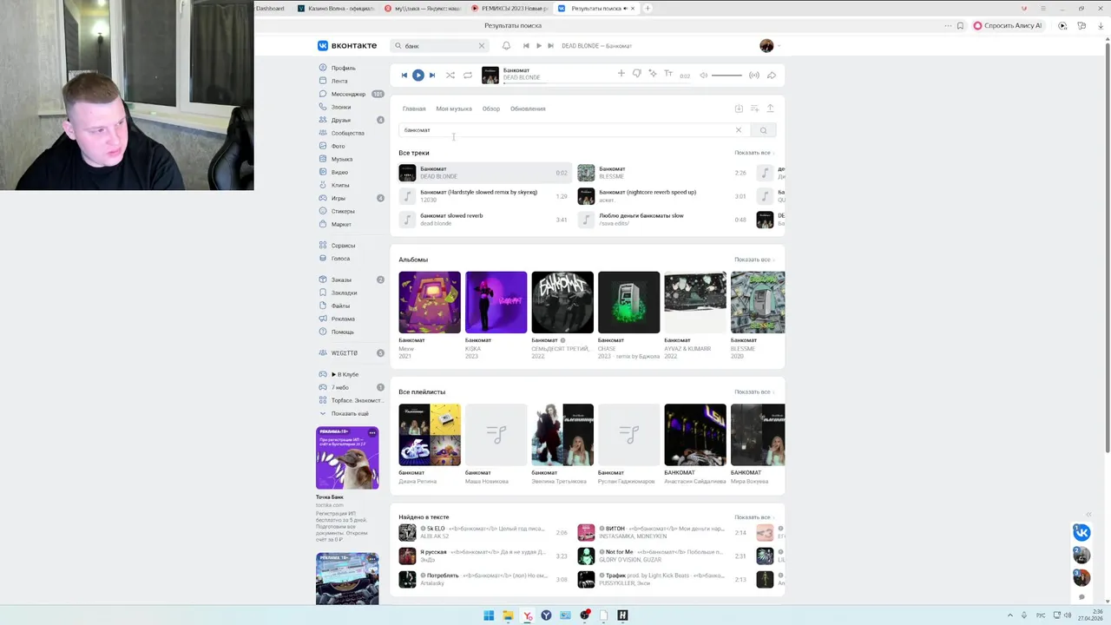Mute the player volume speaker icon
The width and height of the screenshot is (1111, 625).
point(703,76)
